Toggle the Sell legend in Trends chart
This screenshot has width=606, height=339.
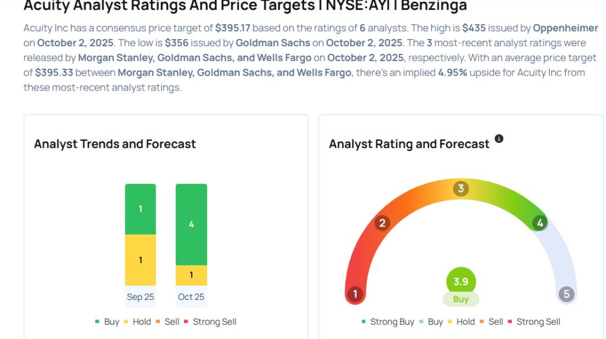[167, 322]
